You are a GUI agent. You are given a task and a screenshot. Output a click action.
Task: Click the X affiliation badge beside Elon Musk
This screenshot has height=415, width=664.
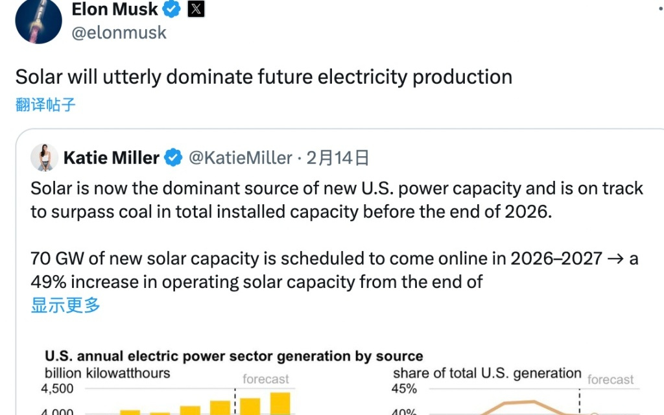[x=196, y=9]
